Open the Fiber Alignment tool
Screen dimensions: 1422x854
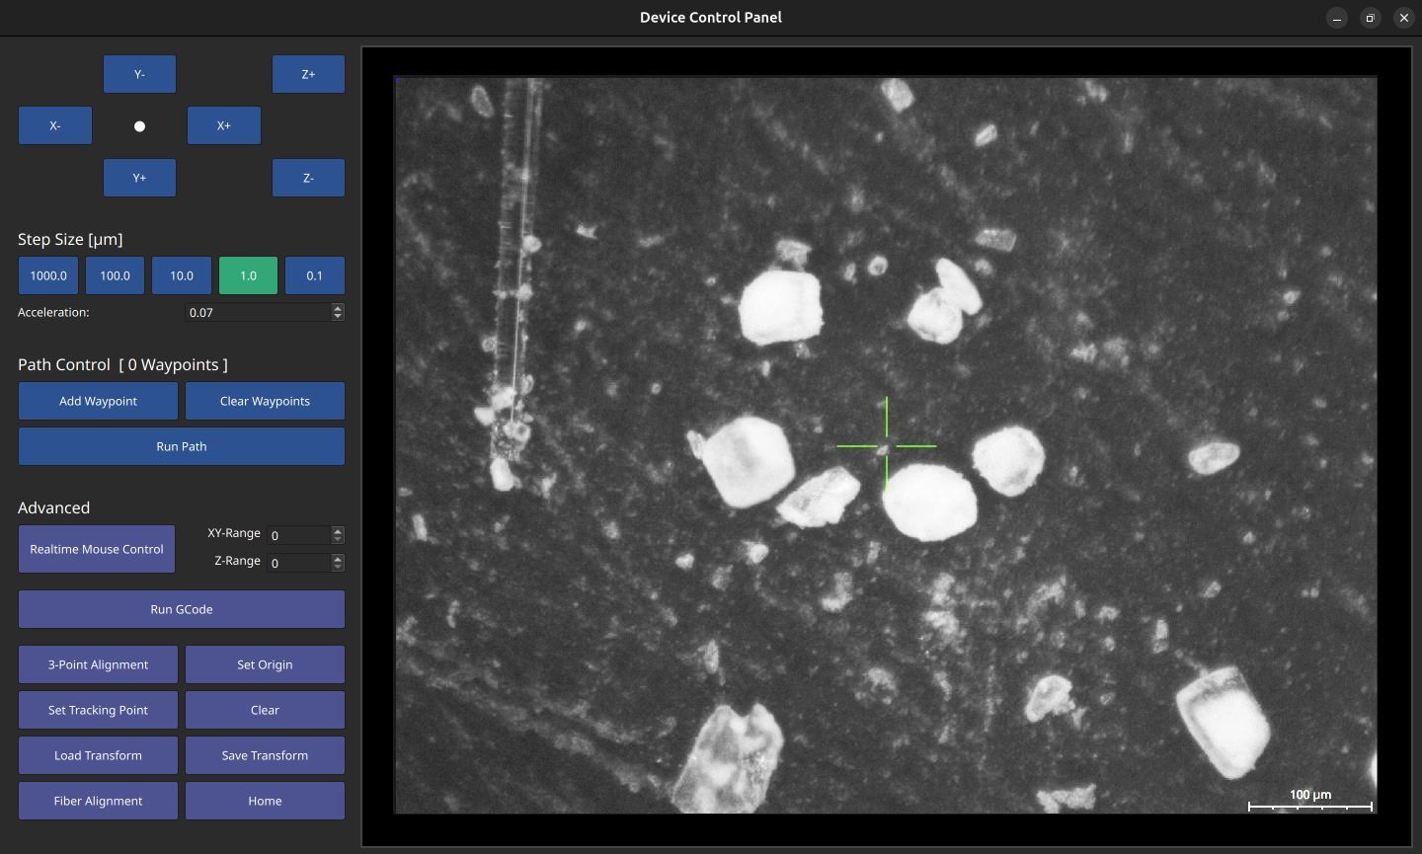(x=98, y=801)
